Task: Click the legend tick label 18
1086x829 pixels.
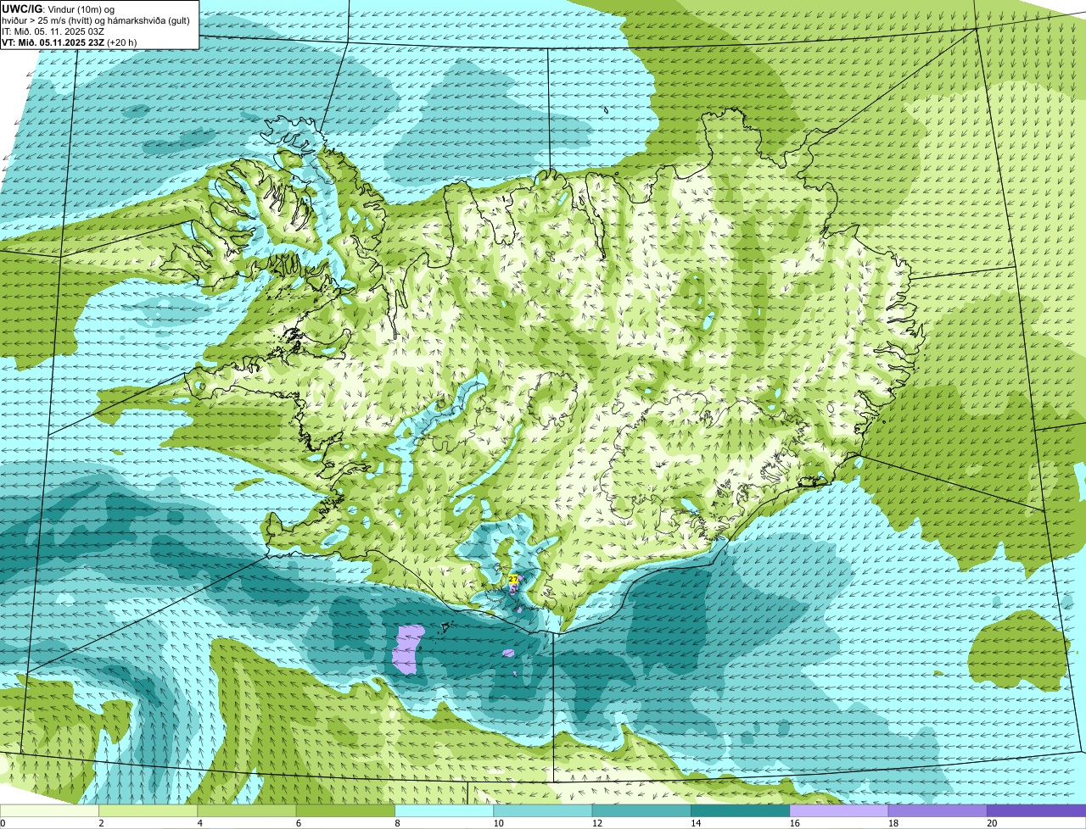Action: pyautogui.click(x=893, y=823)
